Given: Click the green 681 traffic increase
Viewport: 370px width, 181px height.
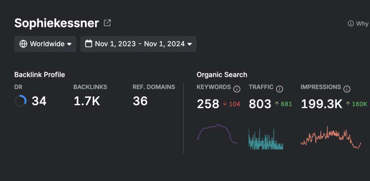Looking at the screenshot, I should 283,104.
